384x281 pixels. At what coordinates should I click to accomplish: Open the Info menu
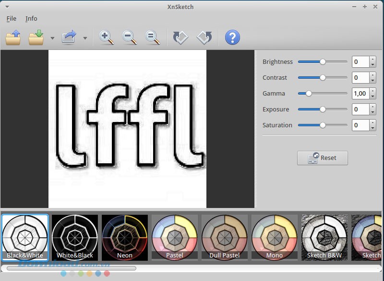coord(31,18)
